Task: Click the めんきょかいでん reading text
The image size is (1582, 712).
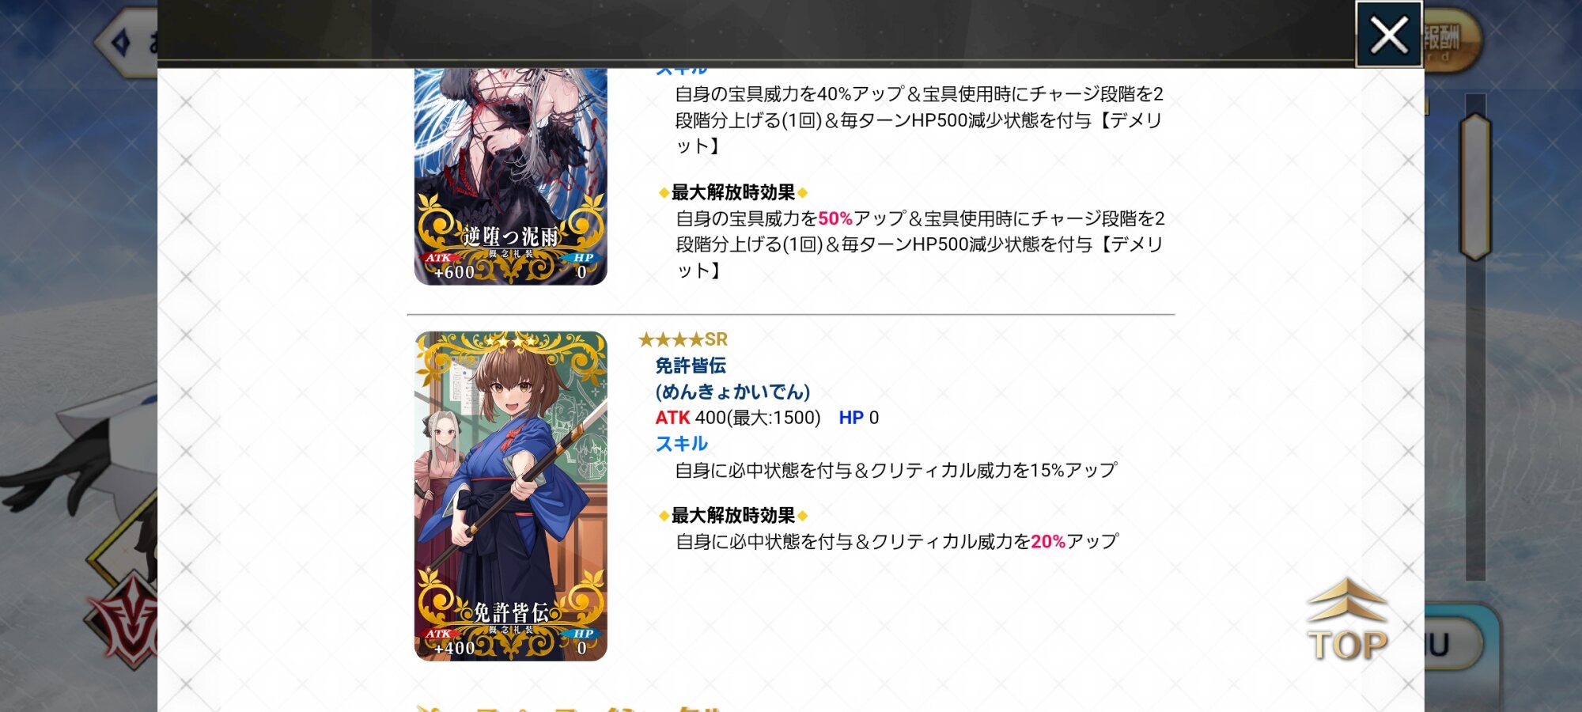Action: 732,392
